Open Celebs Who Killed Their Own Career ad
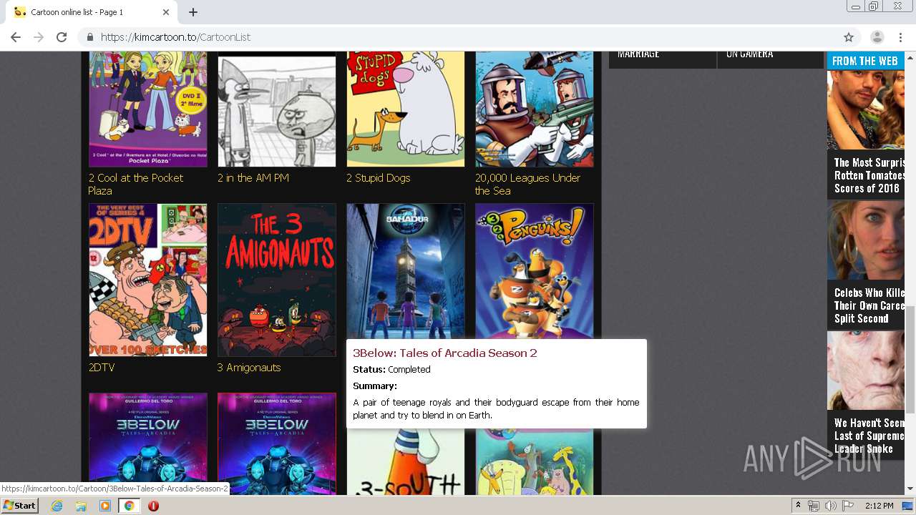Viewport: 916px width, 515px height. (x=866, y=265)
